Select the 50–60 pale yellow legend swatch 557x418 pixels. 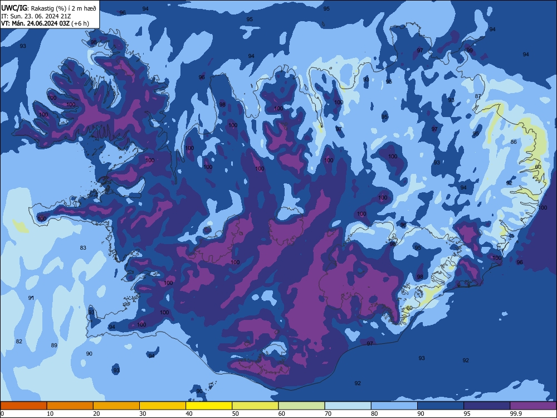point(255,406)
